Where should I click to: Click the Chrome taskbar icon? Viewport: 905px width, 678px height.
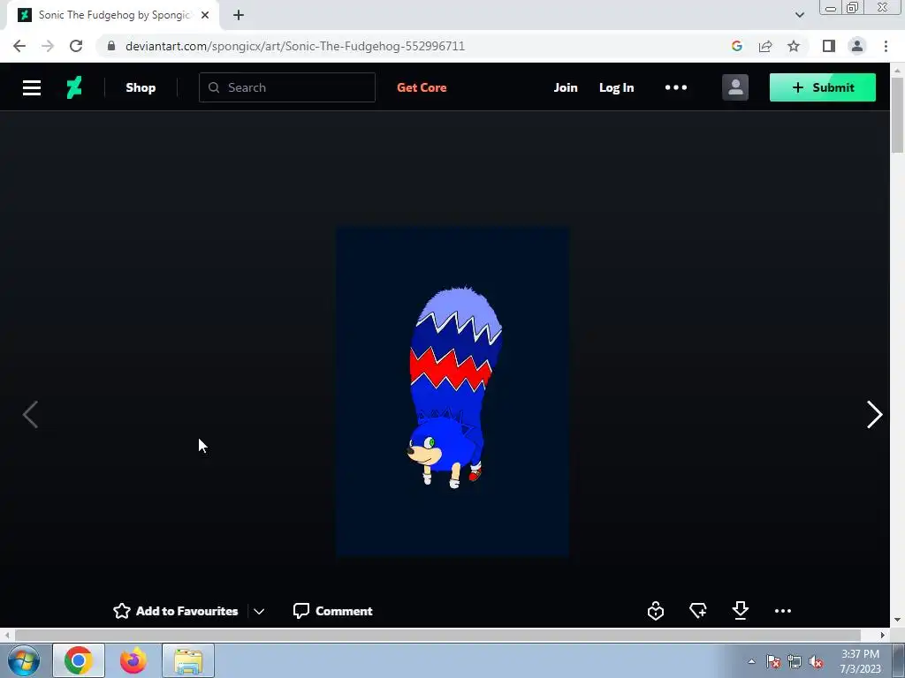(x=79, y=660)
